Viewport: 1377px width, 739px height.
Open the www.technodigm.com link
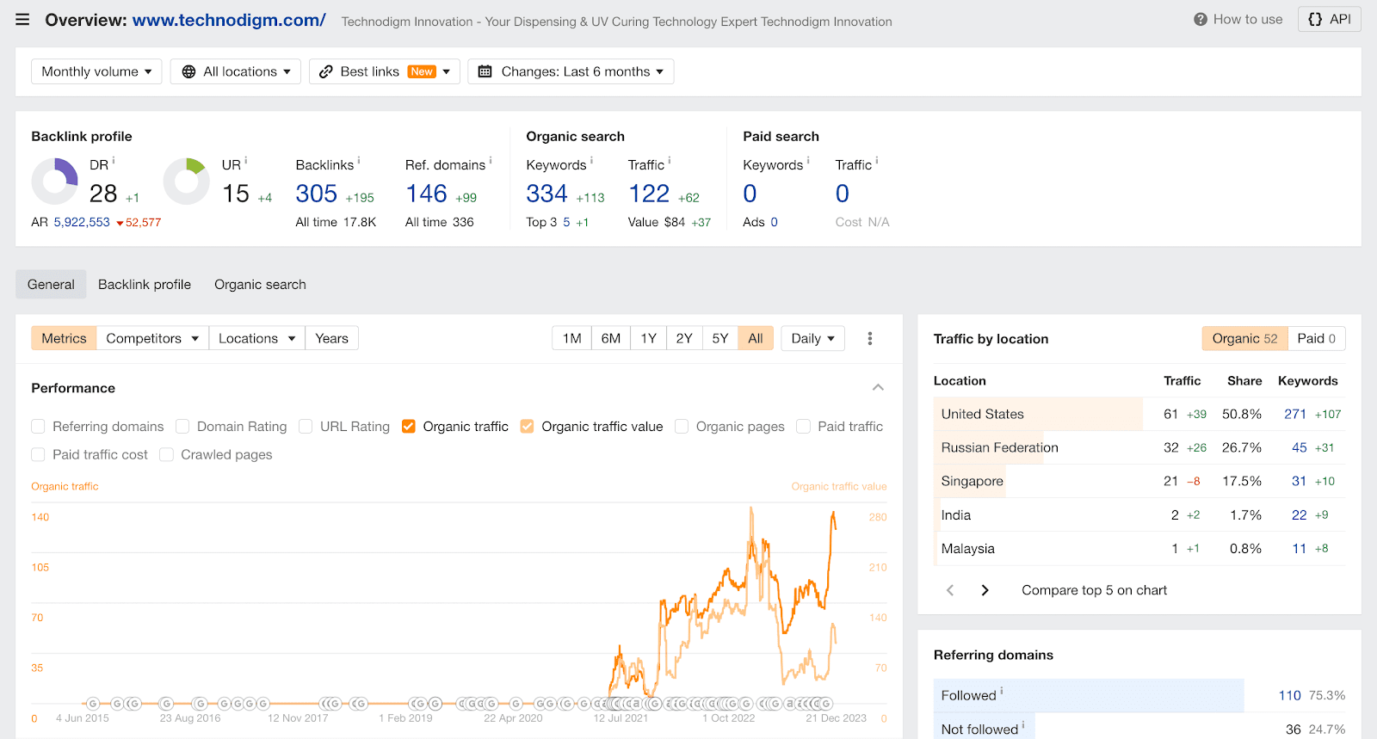coord(229,20)
